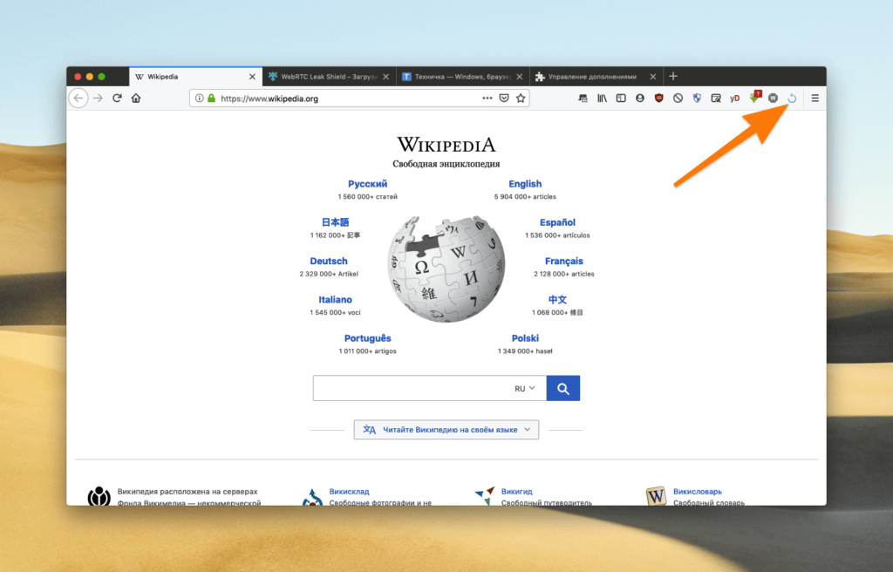Click the circle-slash blocker extension icon
This screenshot has height=572, width=893.
click(678, 98)
